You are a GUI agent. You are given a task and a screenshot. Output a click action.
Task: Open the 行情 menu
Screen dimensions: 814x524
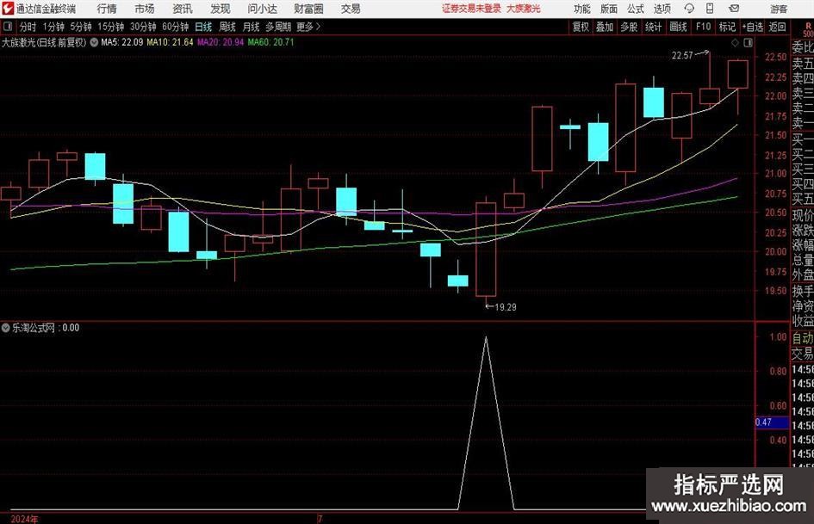coord(107,9)
